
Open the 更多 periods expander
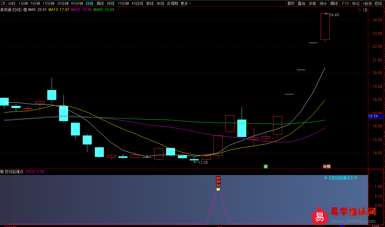point(186,3)
